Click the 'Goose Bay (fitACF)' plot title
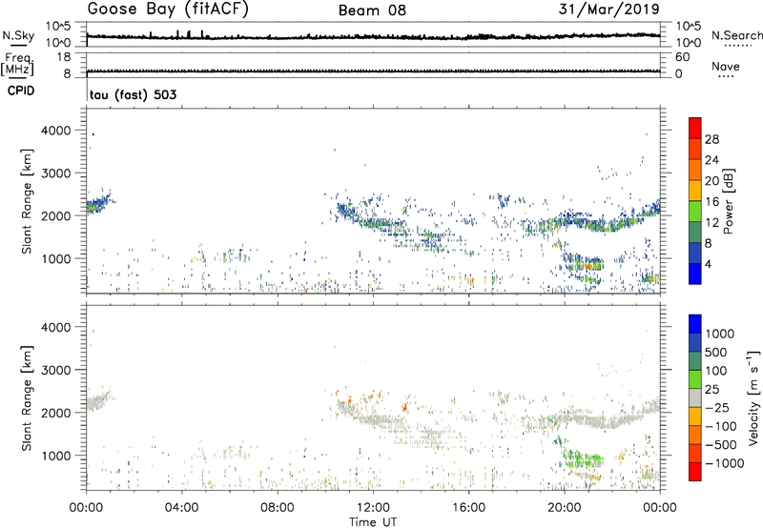The height and width of the screenshot is (528, 763). point(168,10)
